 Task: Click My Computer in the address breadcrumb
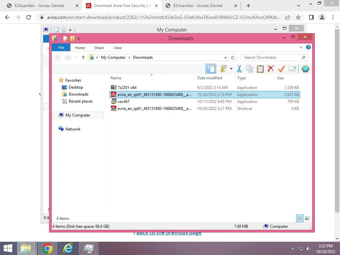113,57
